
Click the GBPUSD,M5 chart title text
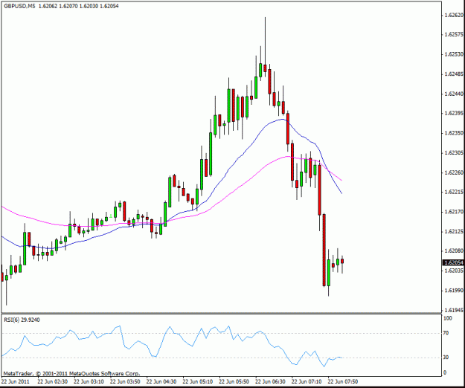19,6
